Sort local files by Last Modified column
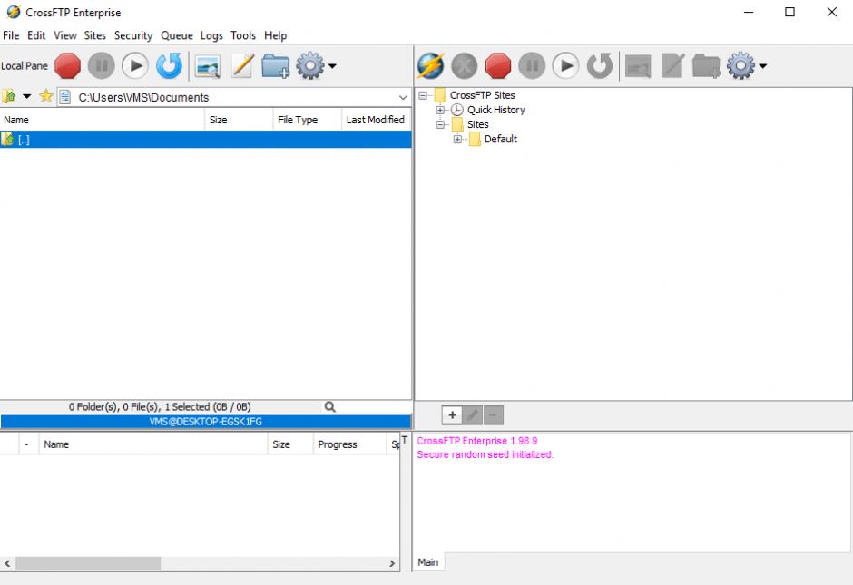Image resolution: width=853 pixels, height=585 pixels. 376,120
